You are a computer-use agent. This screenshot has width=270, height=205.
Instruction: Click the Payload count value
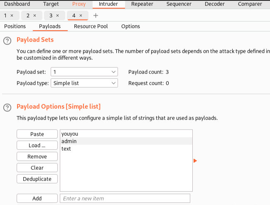pos(167,72)
